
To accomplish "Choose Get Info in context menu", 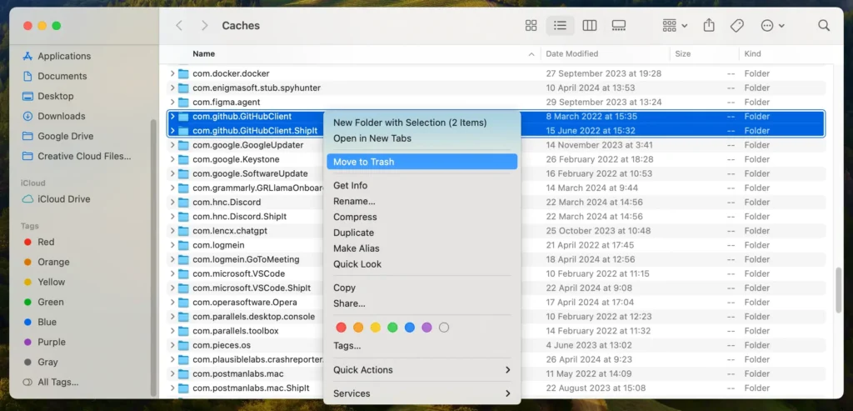I will pyautogui.click(x=422, y=186).
